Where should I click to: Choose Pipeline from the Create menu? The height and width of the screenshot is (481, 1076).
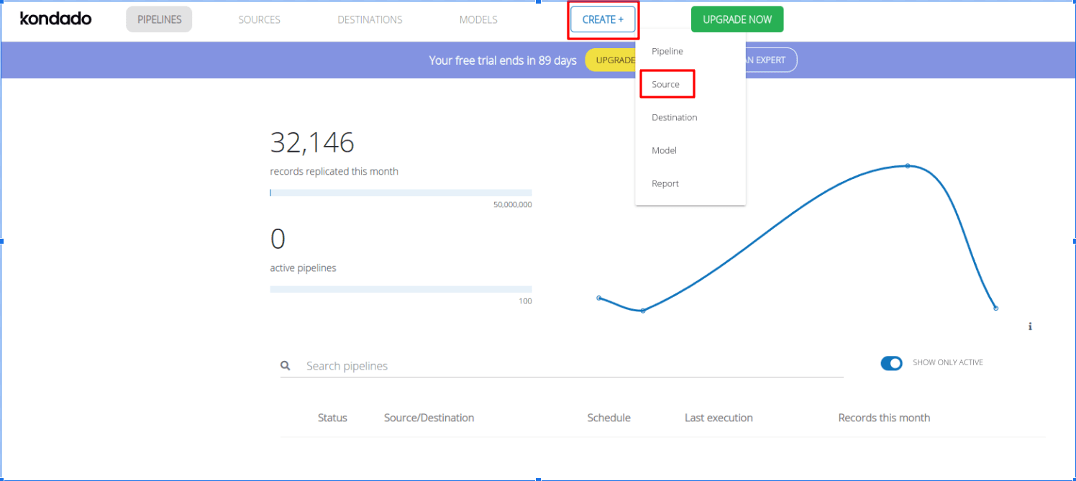click(x=667, y=52)
